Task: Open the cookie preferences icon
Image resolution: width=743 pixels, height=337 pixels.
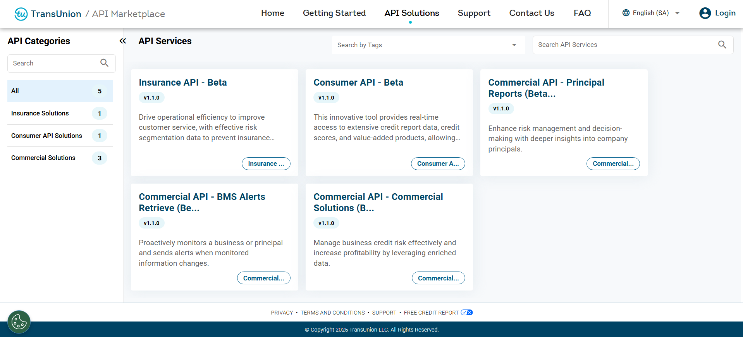Action: pos(19,322)
